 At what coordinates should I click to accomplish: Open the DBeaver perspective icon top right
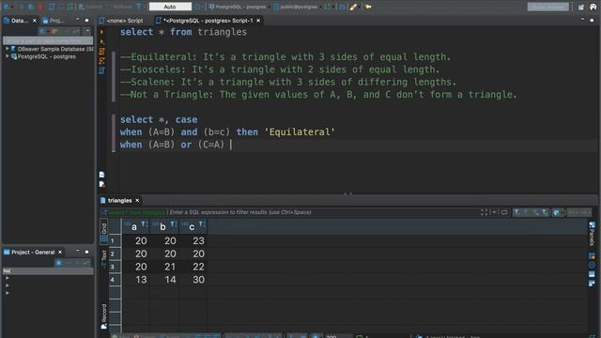593,7
